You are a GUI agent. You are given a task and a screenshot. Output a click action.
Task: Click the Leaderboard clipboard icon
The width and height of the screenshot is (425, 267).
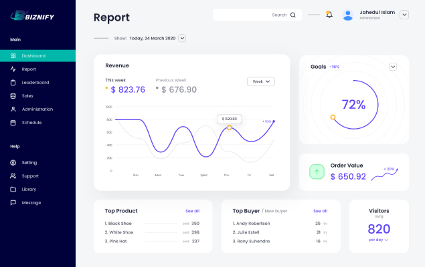pyautogui.click(x=13, y=83)
